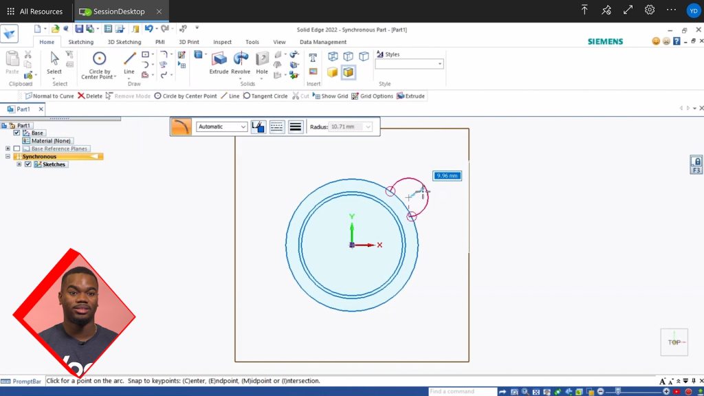Image resolution: width=704 pixels, height=396 pixels.
Task: Click the YouTube icon in status bar
Action: (676, 392)
